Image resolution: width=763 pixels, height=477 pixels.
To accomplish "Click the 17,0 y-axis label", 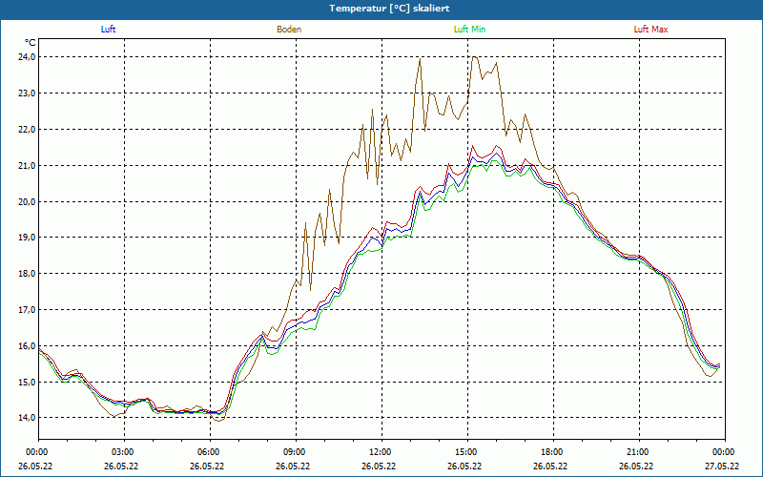I will pos(28,309).
